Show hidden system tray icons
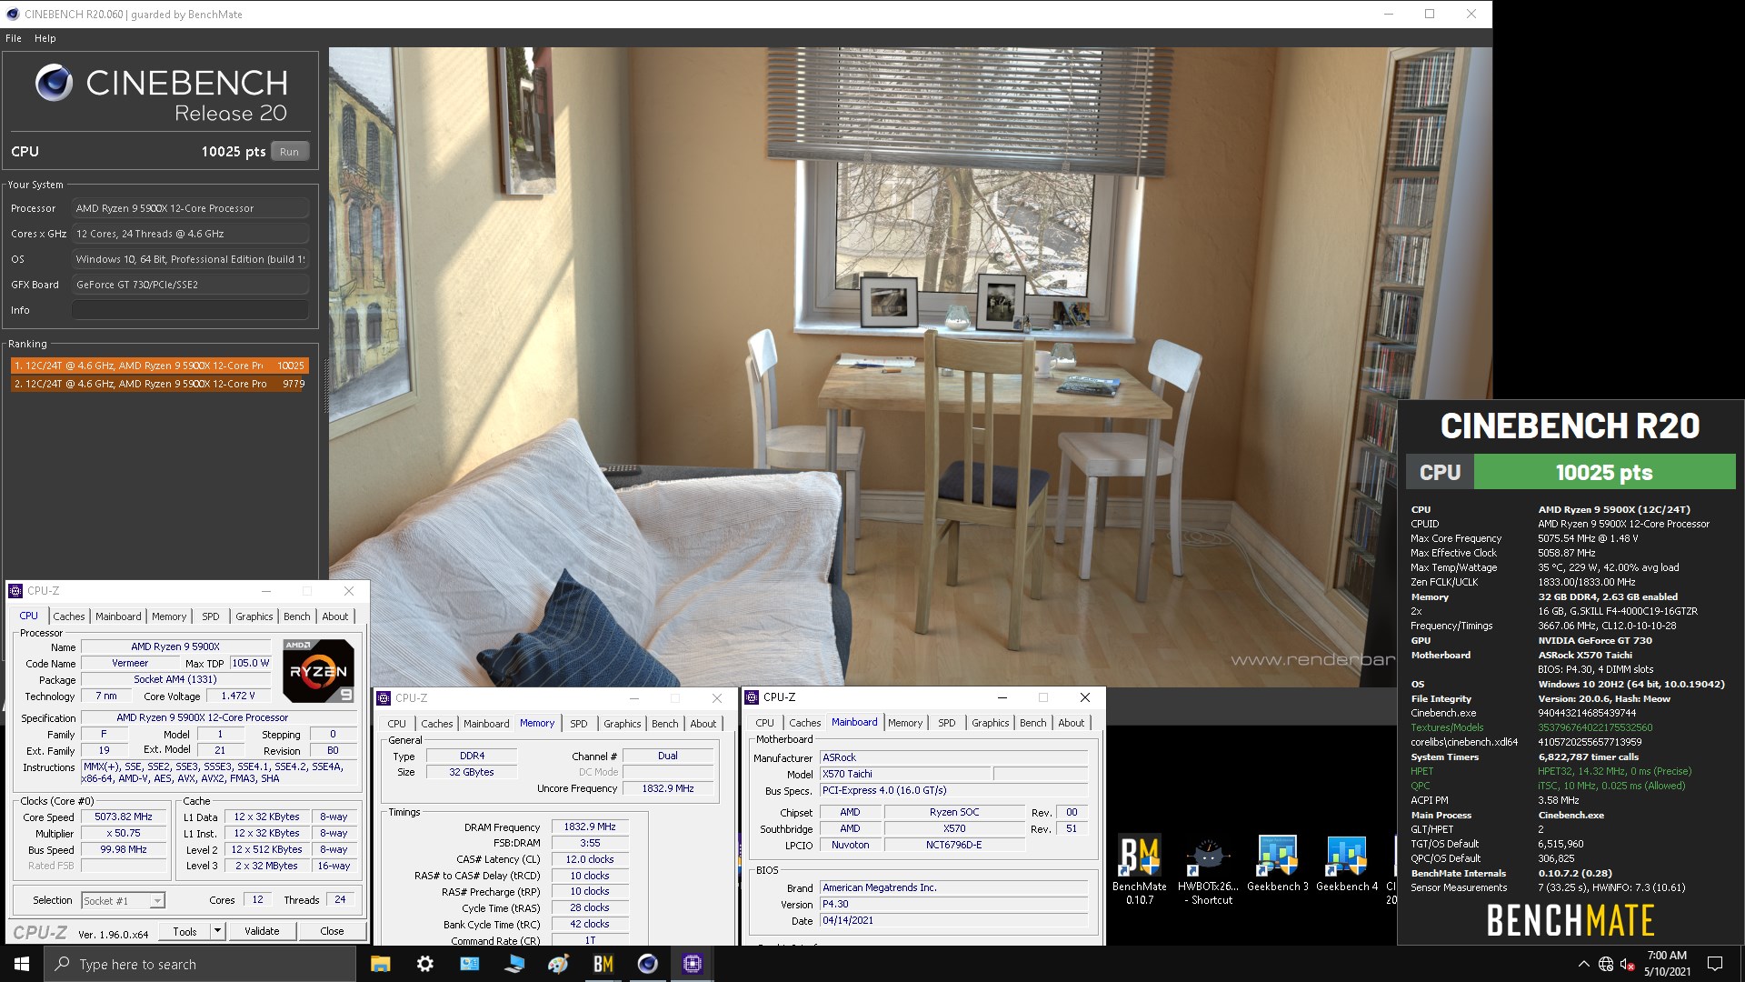The image size is (1745, 982). (x=1583, y=964)
